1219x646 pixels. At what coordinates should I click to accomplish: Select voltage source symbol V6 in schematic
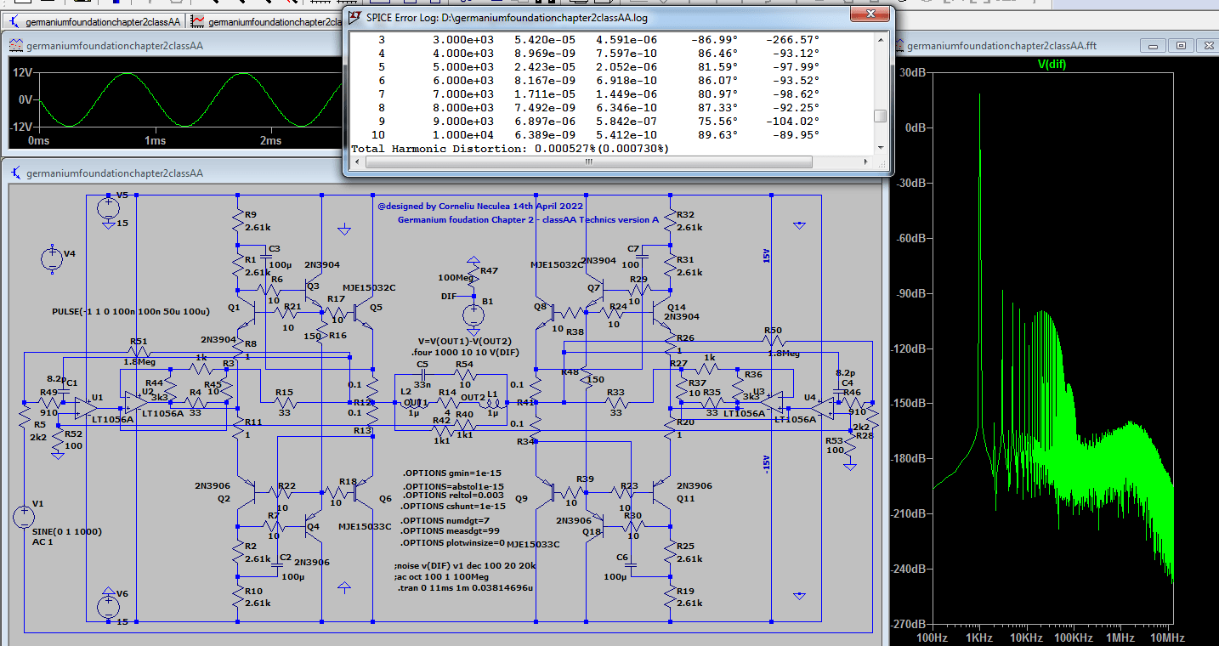pyautogui.click(x=108, y=607)
